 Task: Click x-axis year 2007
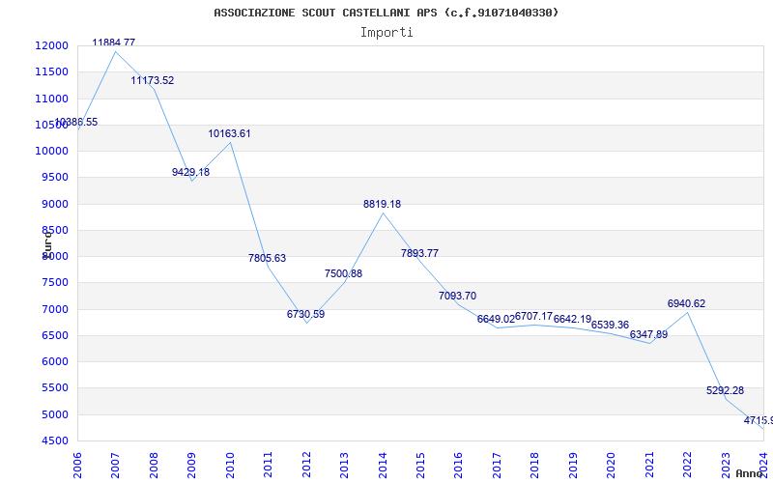tap(115, 466)
